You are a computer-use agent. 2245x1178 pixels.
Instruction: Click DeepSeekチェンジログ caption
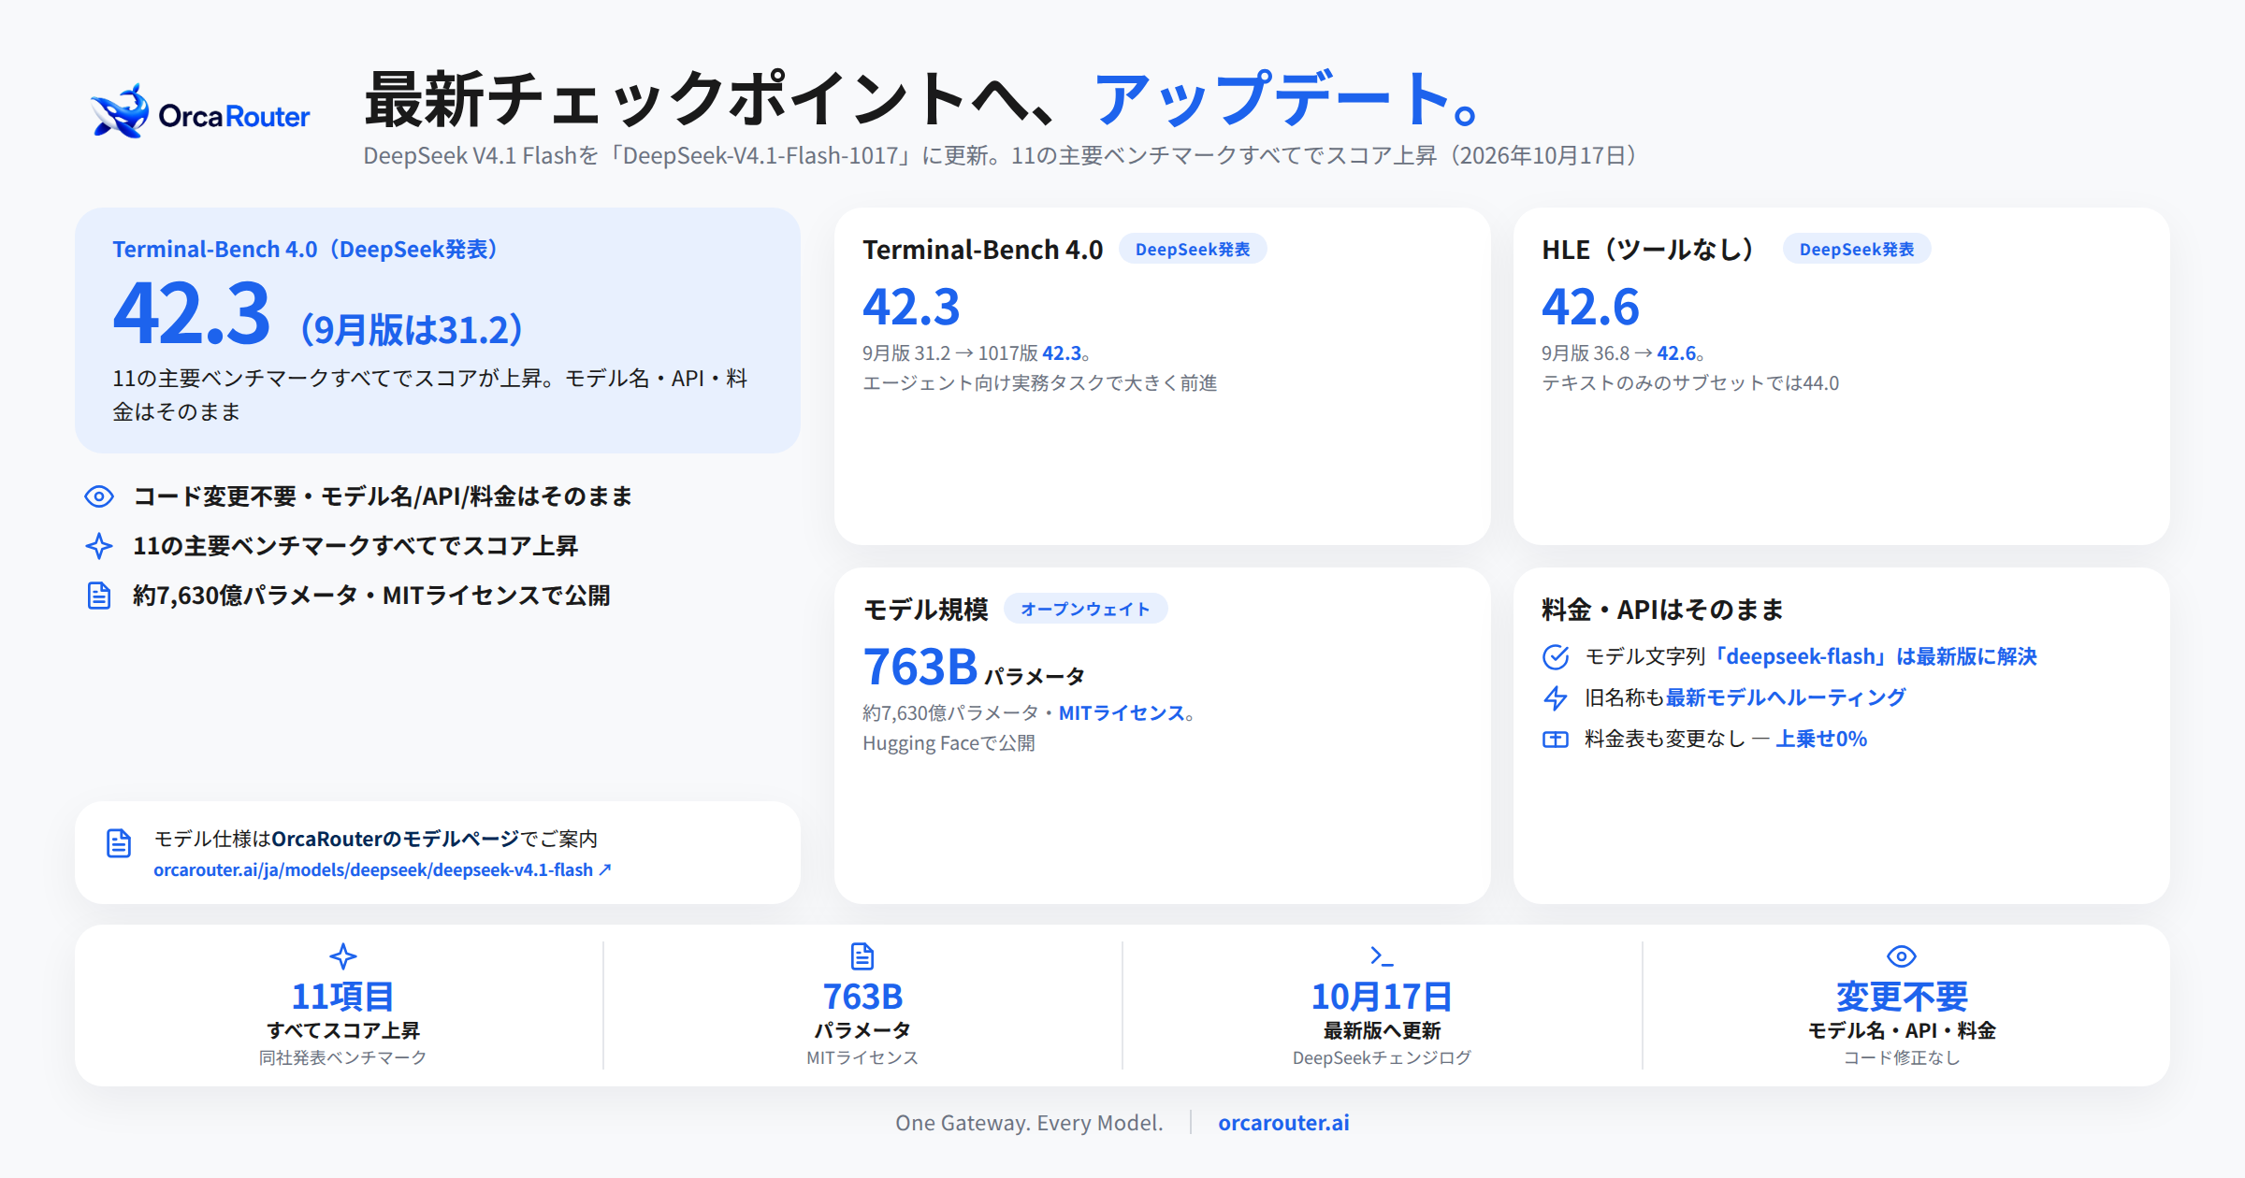1382,1057
